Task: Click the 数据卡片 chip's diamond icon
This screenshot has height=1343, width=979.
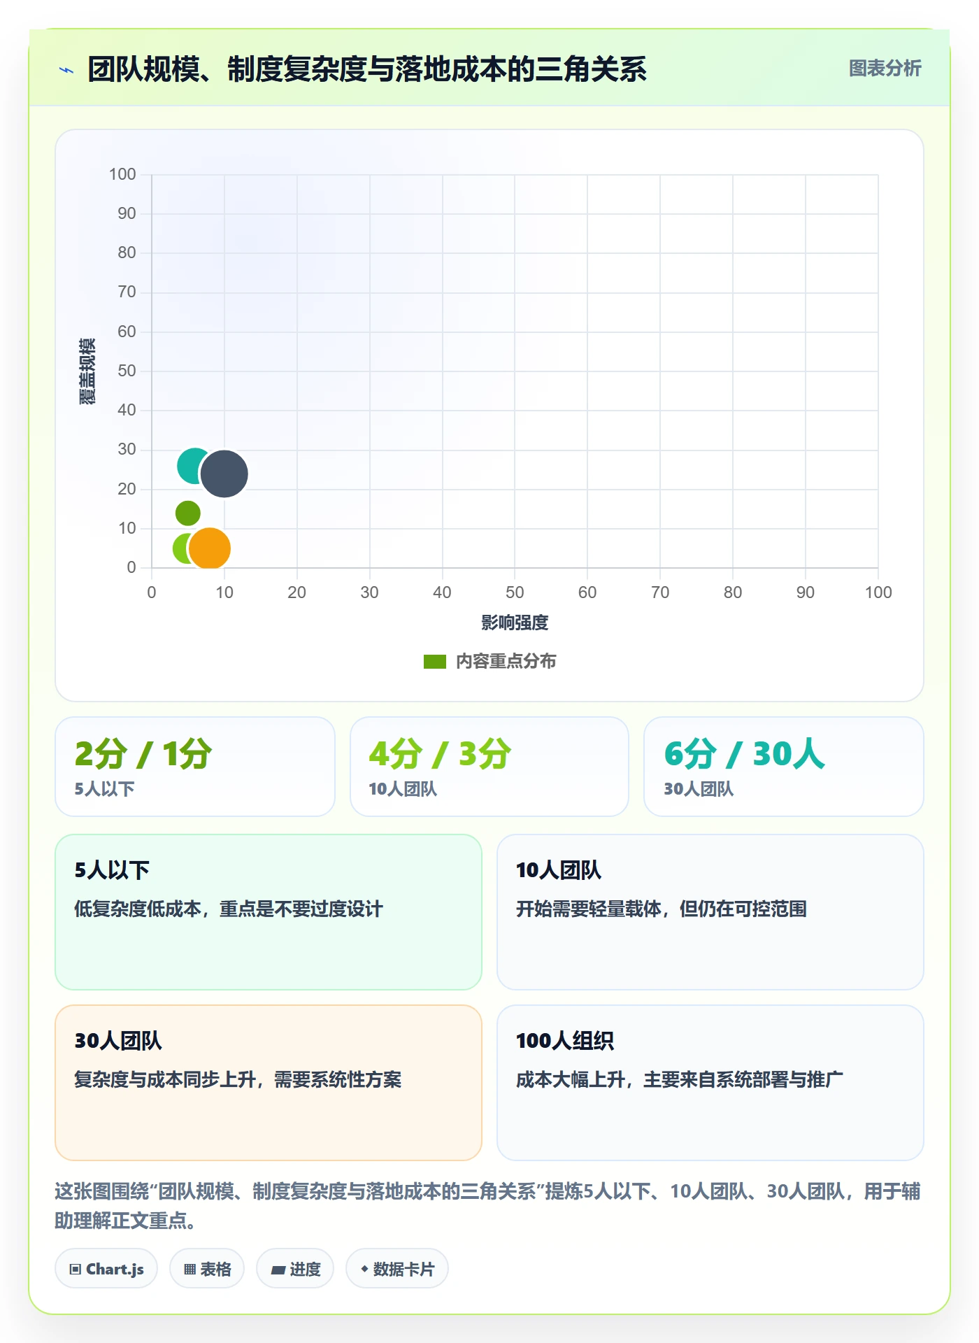Action: 364,1269
